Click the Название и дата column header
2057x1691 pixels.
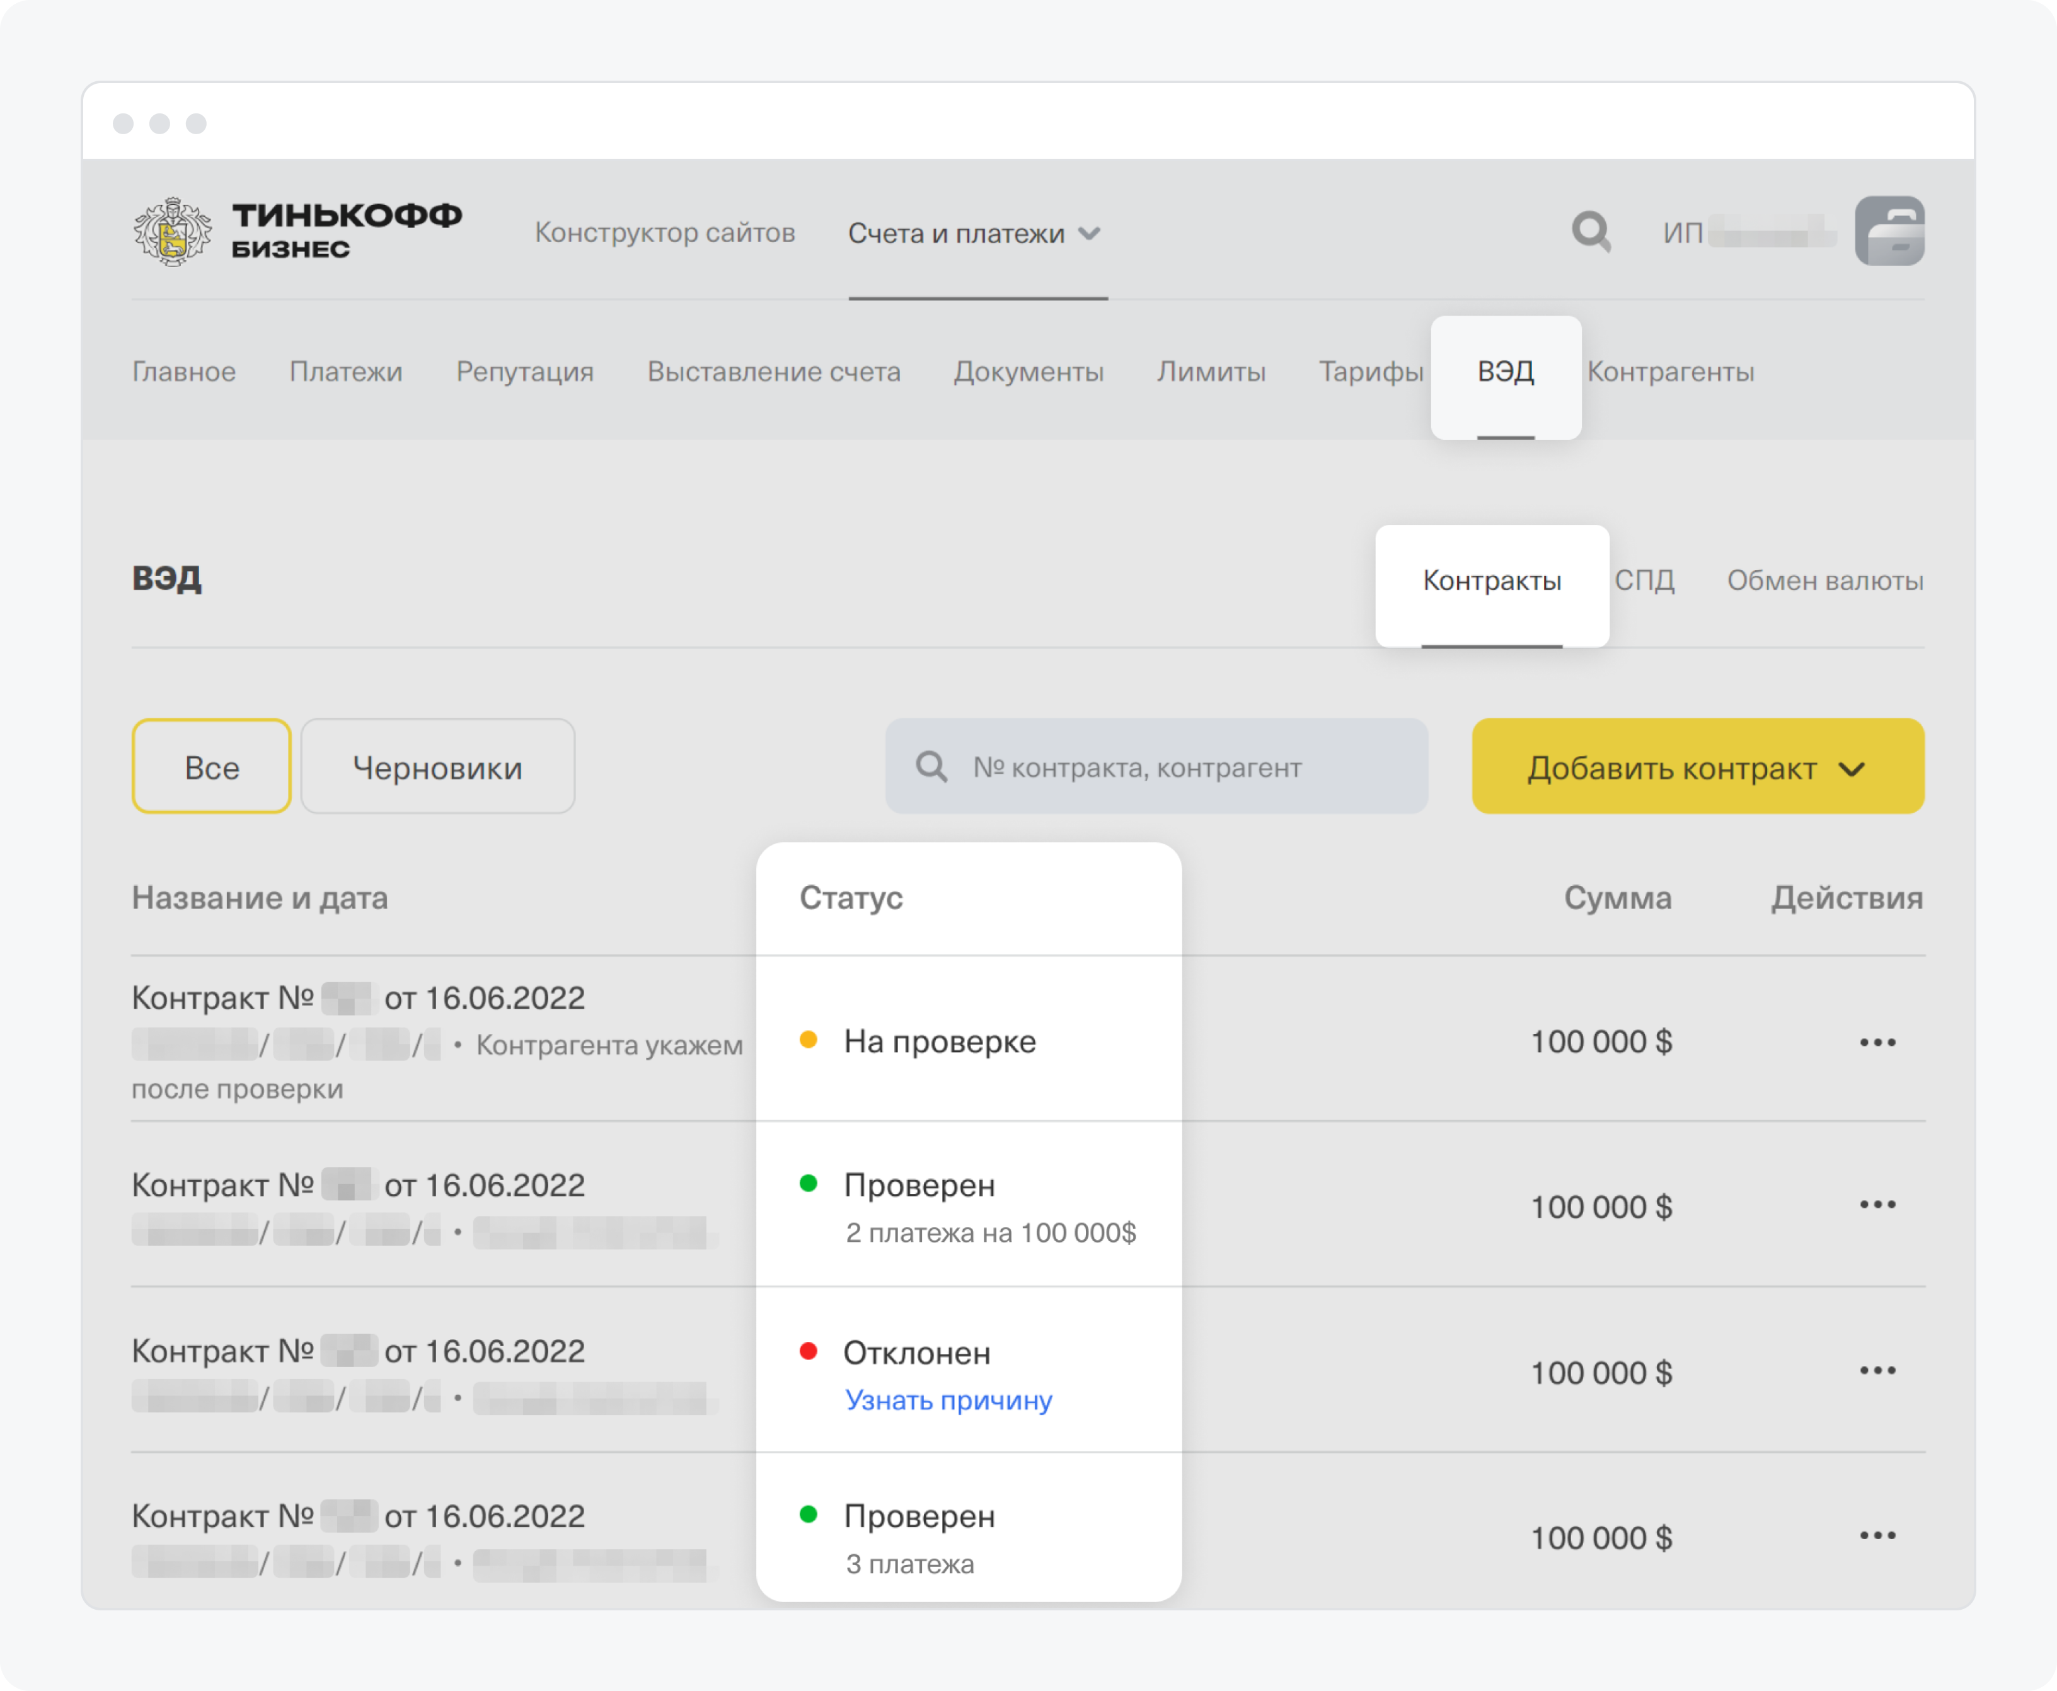click(260, 897)
